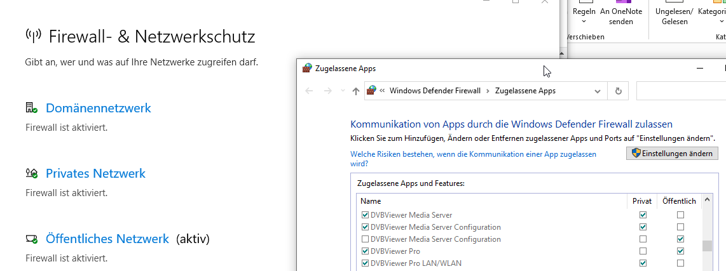Click the Domänennetzwerk building icon
726x271 pixels.
pyautogui.click(x=31, y=108)
